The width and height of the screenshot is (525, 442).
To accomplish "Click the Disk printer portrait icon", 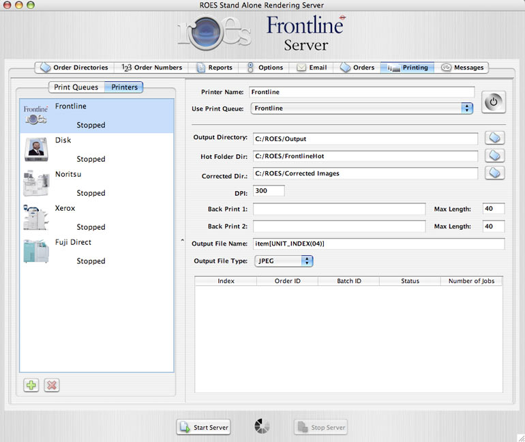I will [x=36, y=149].
